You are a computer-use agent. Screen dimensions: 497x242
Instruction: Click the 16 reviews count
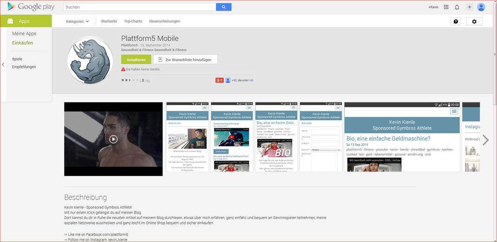[145, 80]
